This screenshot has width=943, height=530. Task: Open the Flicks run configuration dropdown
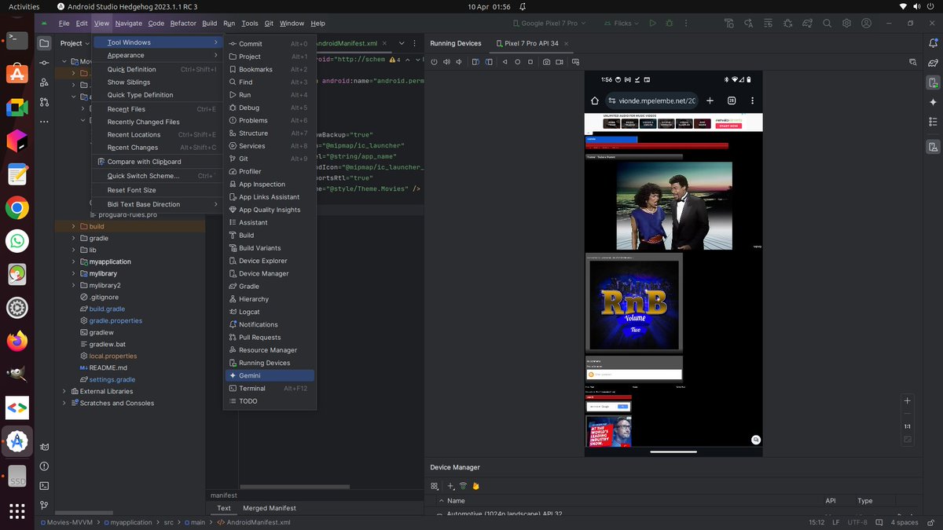tap(622, 24)
